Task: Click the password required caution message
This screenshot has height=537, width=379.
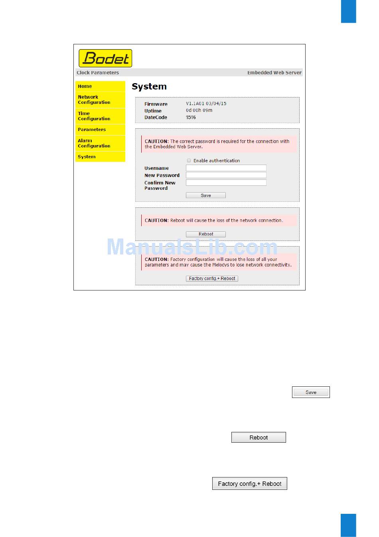Action: pyautogui.click(x=219, y=144)
